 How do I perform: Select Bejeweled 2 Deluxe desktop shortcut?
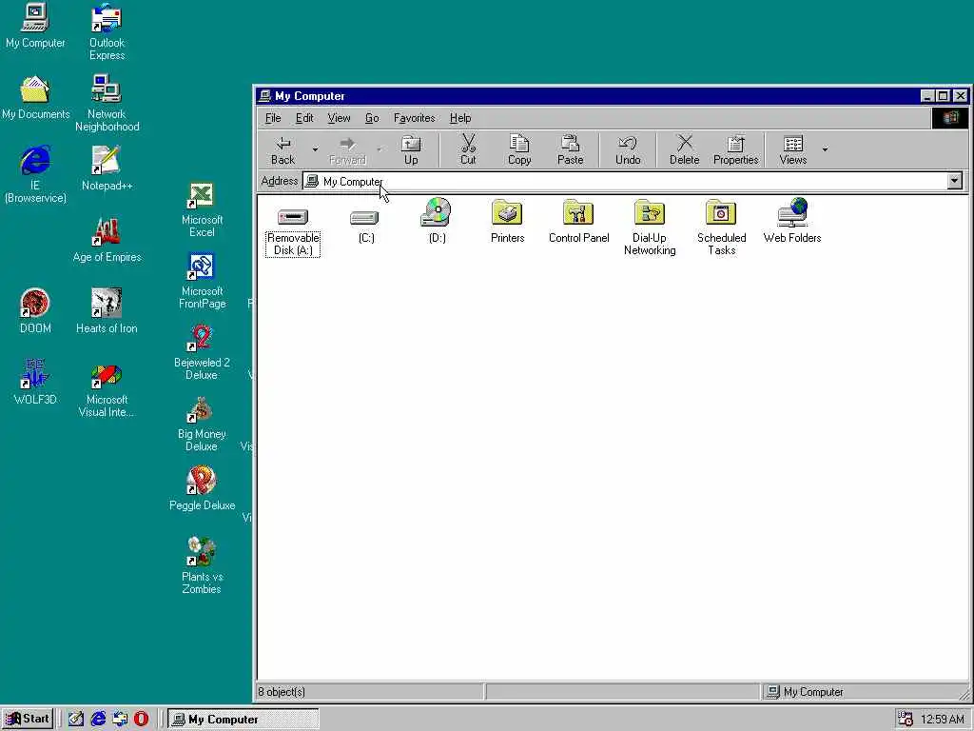[x=202, y=352]
